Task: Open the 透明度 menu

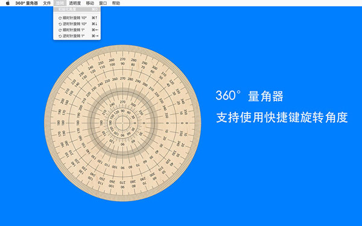Action: (x=75, y=3)
